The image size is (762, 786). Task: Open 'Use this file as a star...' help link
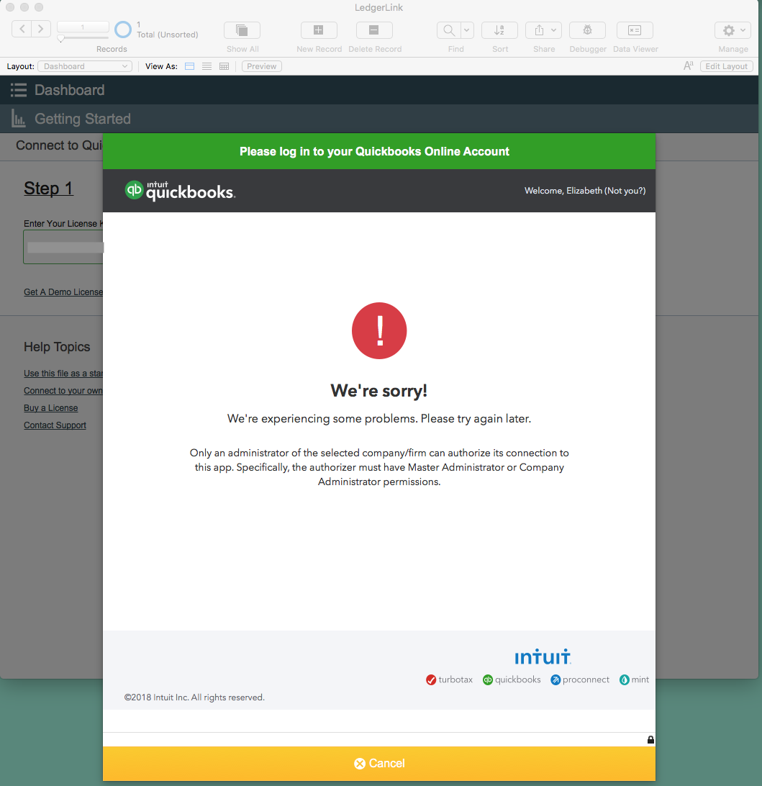click(63, 374)
